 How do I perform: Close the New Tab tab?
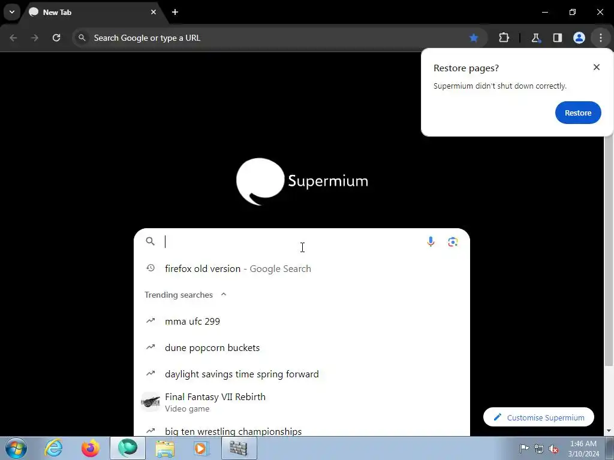pos(153,12)
